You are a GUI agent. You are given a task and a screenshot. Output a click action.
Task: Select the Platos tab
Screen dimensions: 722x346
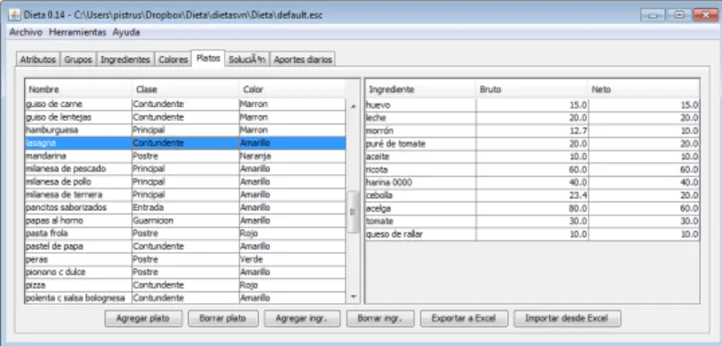pos(208,59)
